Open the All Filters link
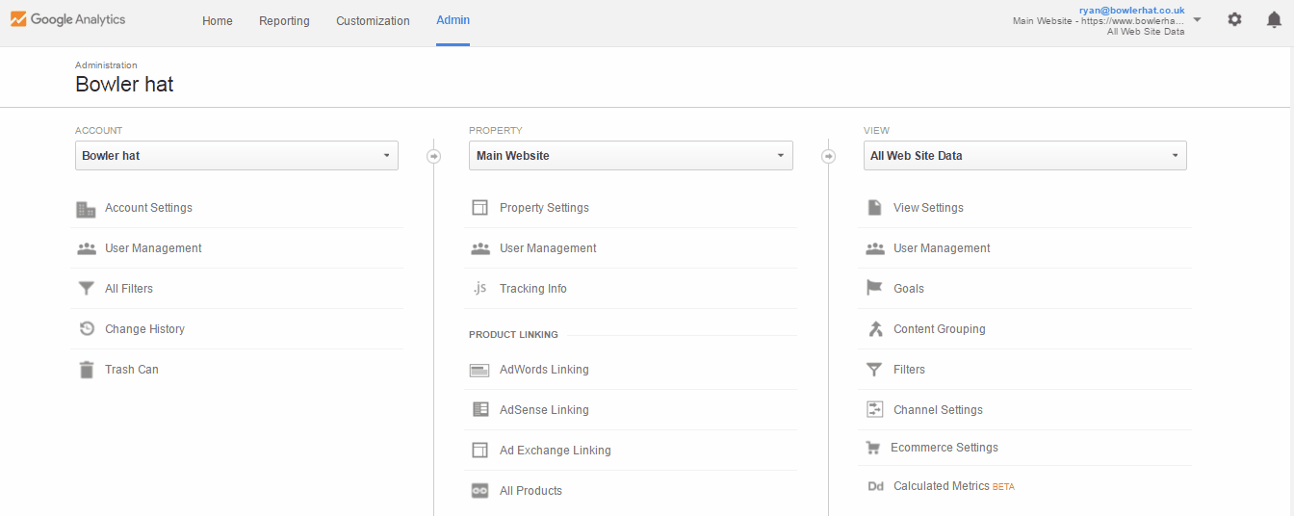The image size is (1294, 516). pos(129,289)
